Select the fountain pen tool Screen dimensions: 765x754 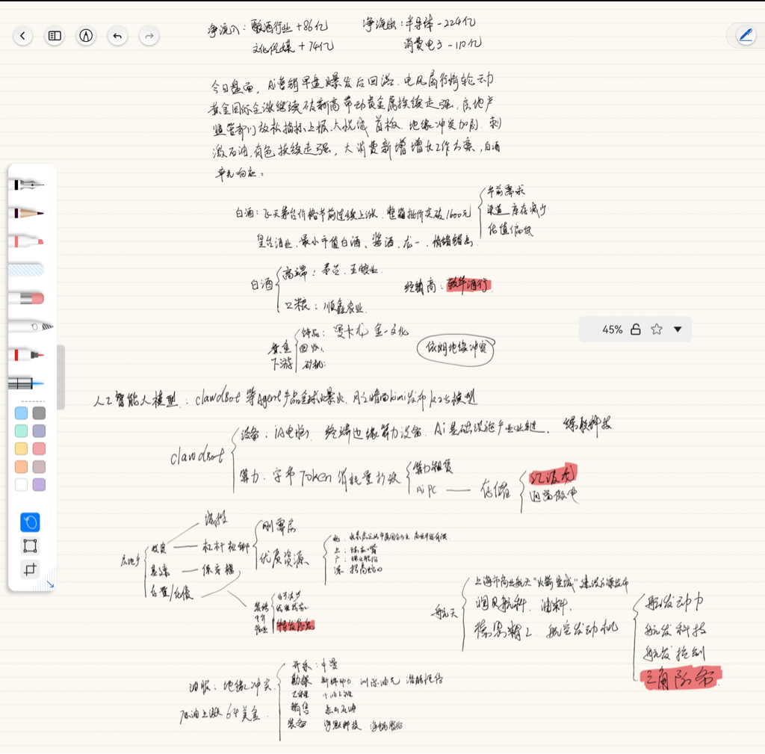point(28,185)
